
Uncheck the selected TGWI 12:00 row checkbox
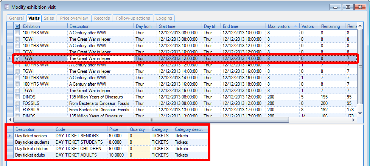point(17,58)
